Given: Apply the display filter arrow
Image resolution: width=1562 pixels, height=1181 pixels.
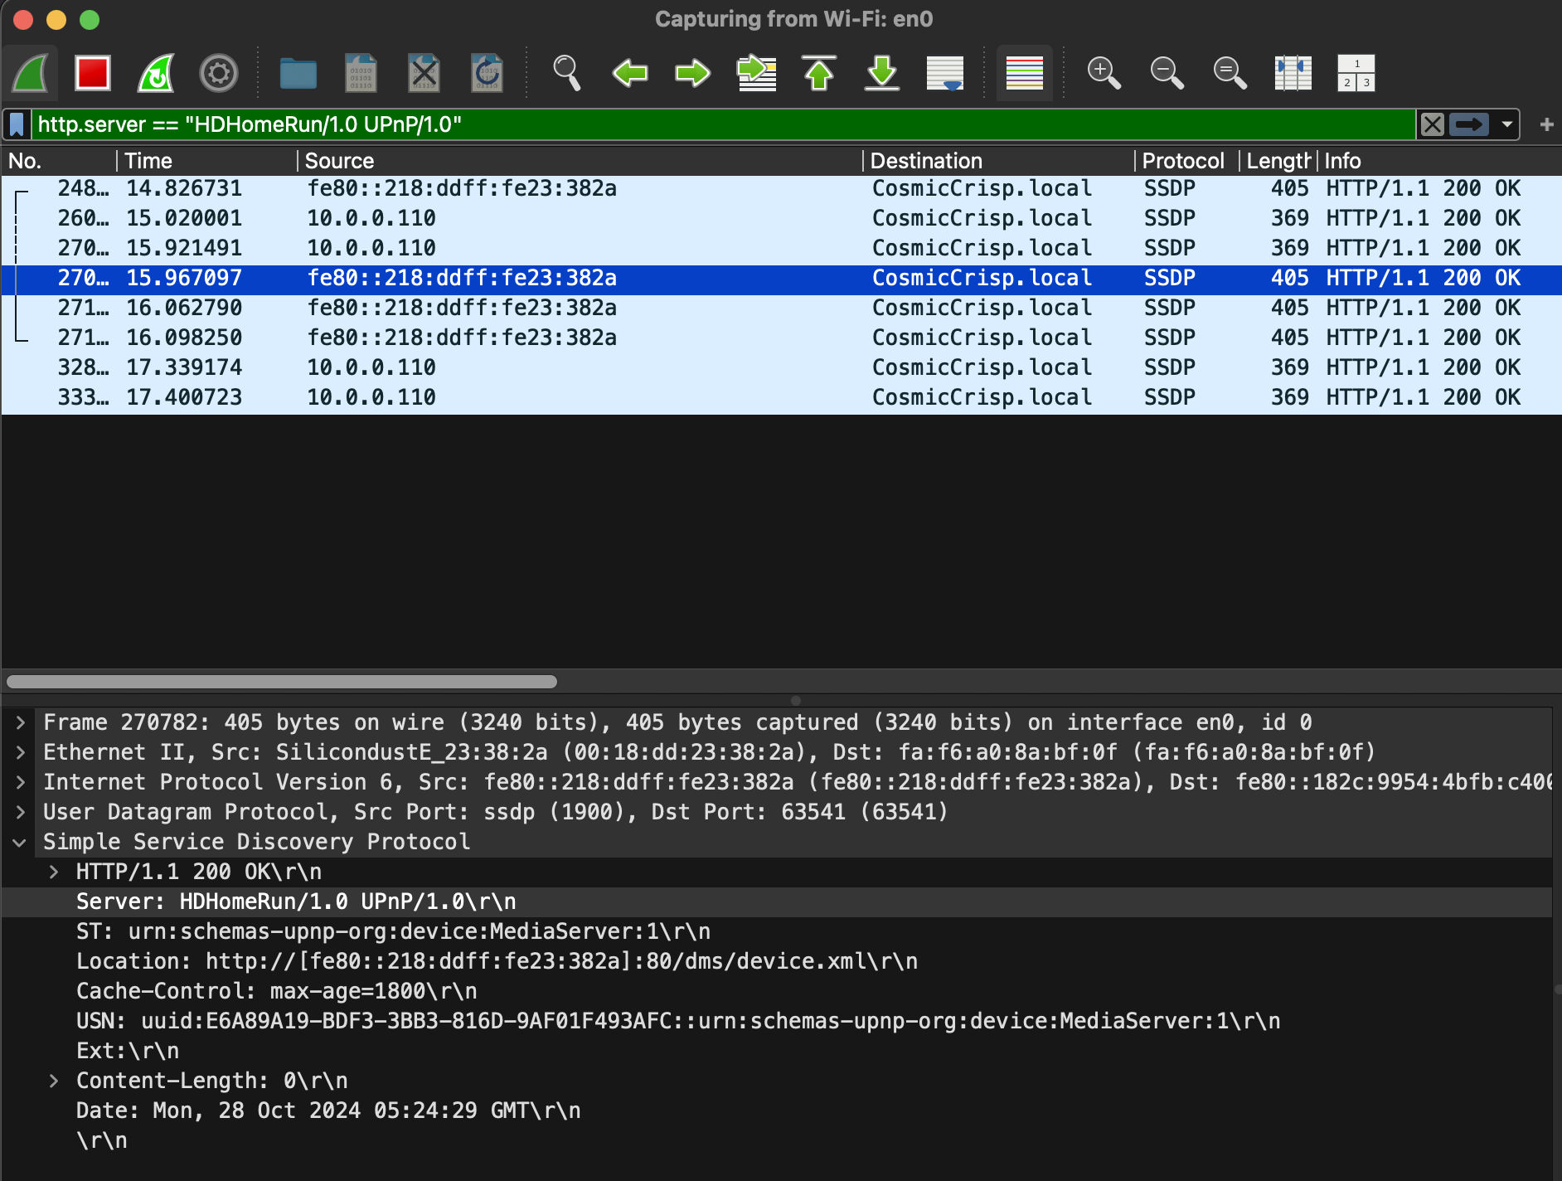Looking at the screenshot, I should pos(1469,125).
